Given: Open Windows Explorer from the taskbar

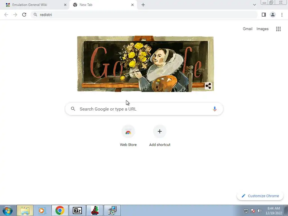Looking at the screenshot, I should coord(25,210).
